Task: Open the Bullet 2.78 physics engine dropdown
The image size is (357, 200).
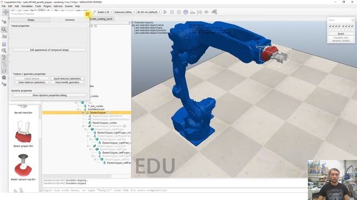Action: (105, 12)
